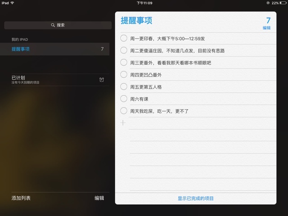Tap the blue count 7 in card header

point(268,20)
